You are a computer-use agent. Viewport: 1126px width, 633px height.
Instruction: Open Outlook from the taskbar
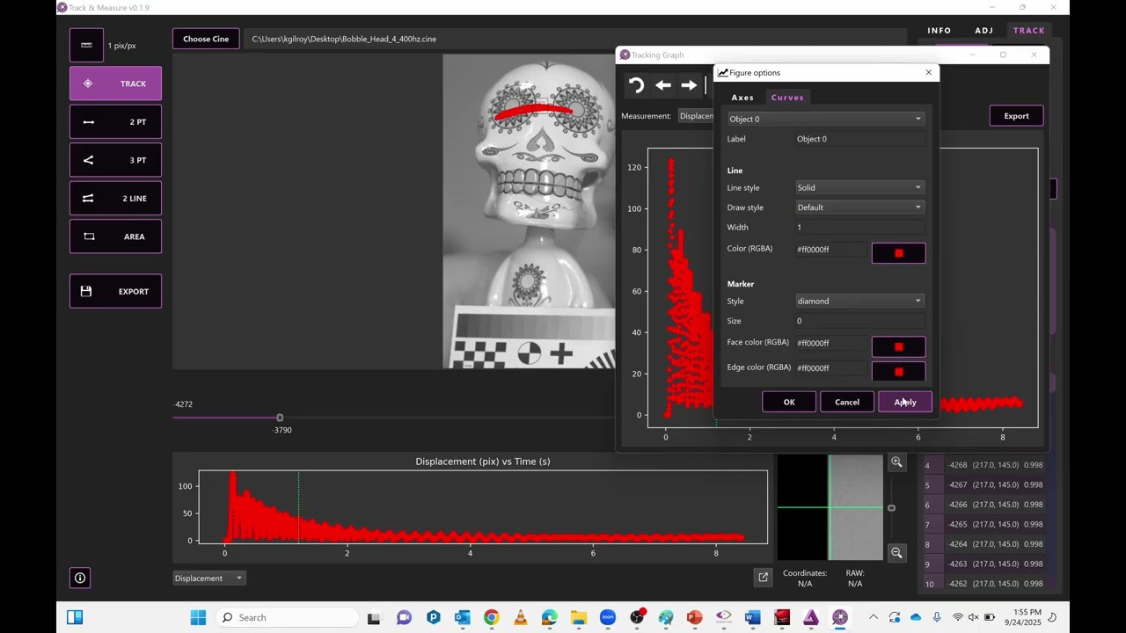(x=462, y=617)
